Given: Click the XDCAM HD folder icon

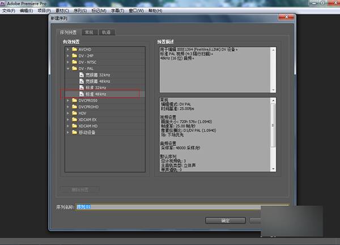Looking at the screenshot, I should click(74, 126).
